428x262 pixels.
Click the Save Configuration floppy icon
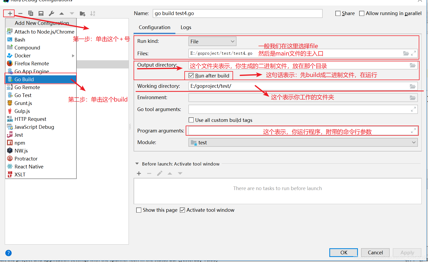[x=41, y=13]
